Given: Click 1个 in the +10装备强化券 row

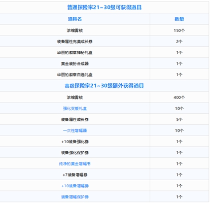Looking at the screenshot, I should (x=179, y=142).
